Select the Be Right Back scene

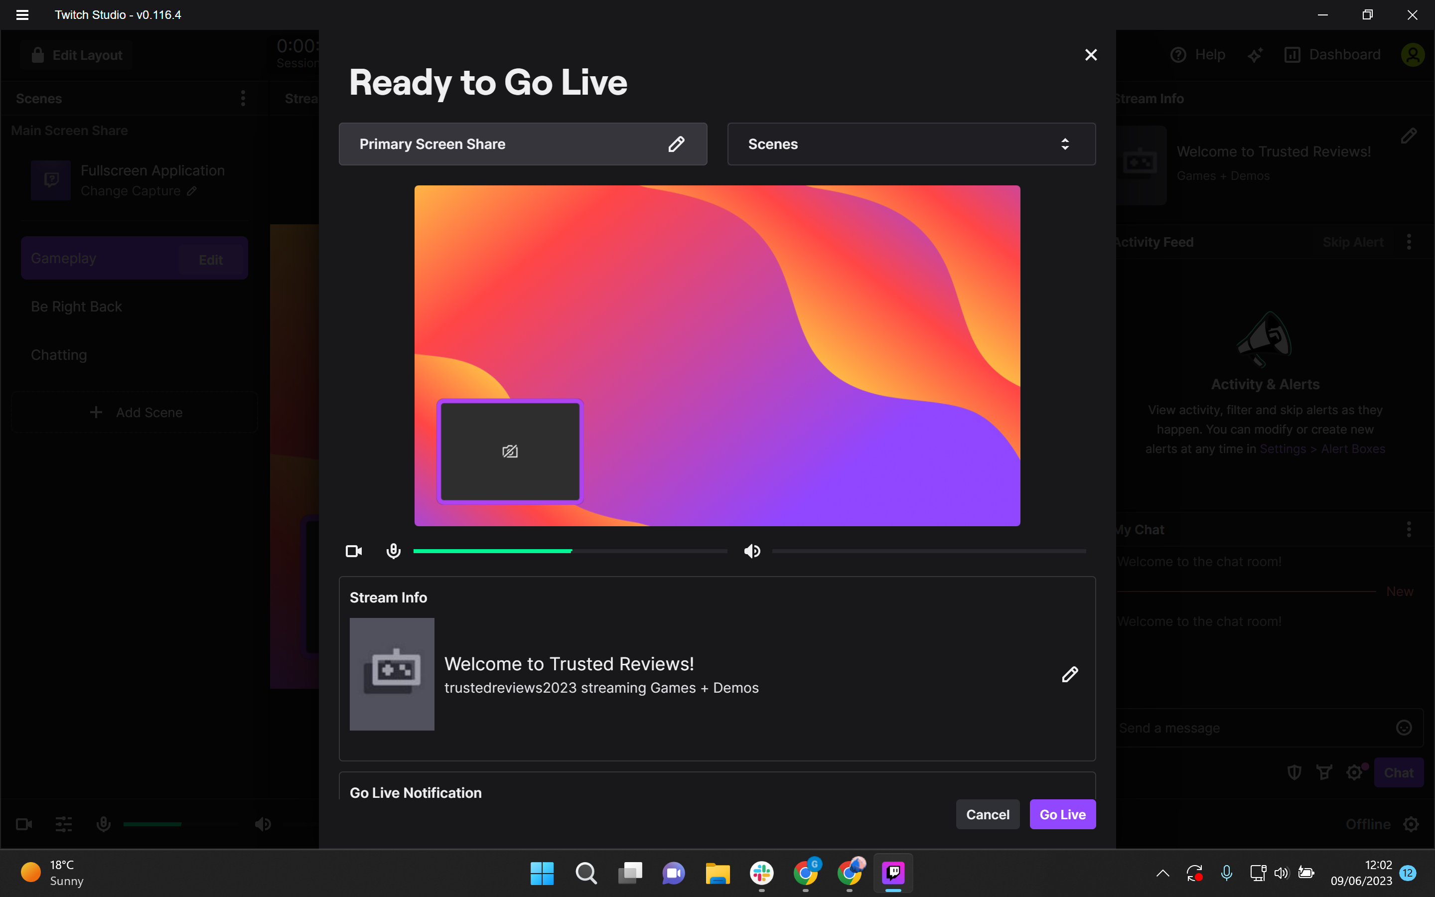coord(77,306)
